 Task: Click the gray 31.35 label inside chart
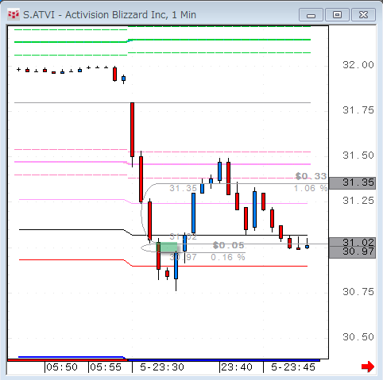(x=183, y=189)
